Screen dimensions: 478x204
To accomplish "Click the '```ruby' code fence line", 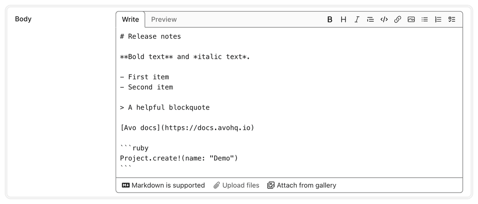I will pyautogui.click(x=134, y=148).
